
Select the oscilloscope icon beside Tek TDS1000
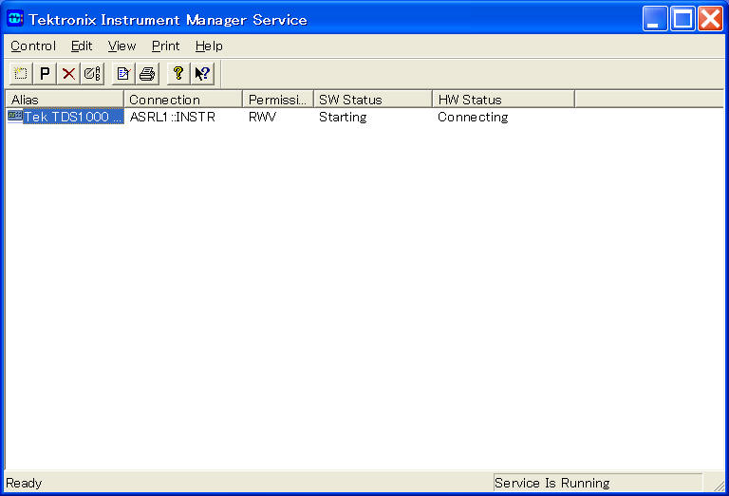click(x=14, y=117)
